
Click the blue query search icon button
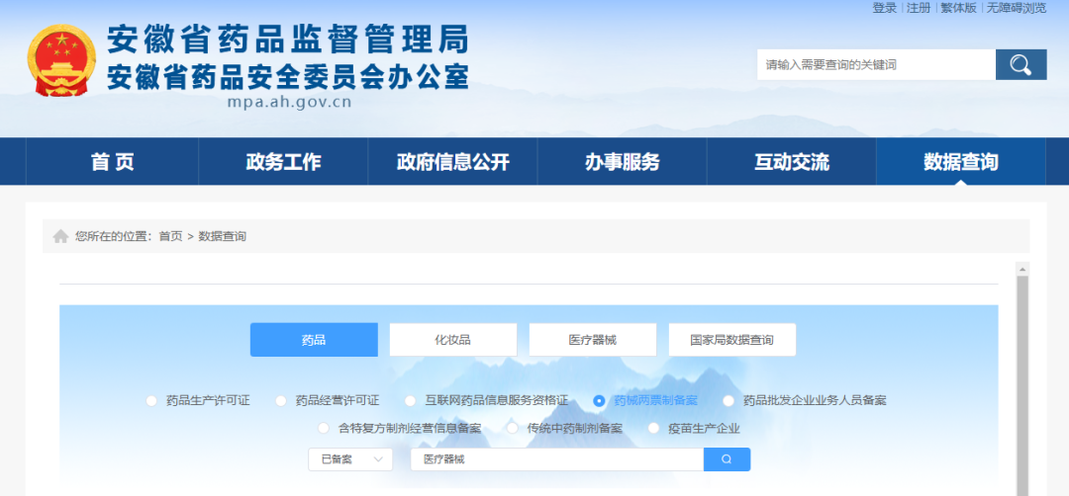pos(727,459)
